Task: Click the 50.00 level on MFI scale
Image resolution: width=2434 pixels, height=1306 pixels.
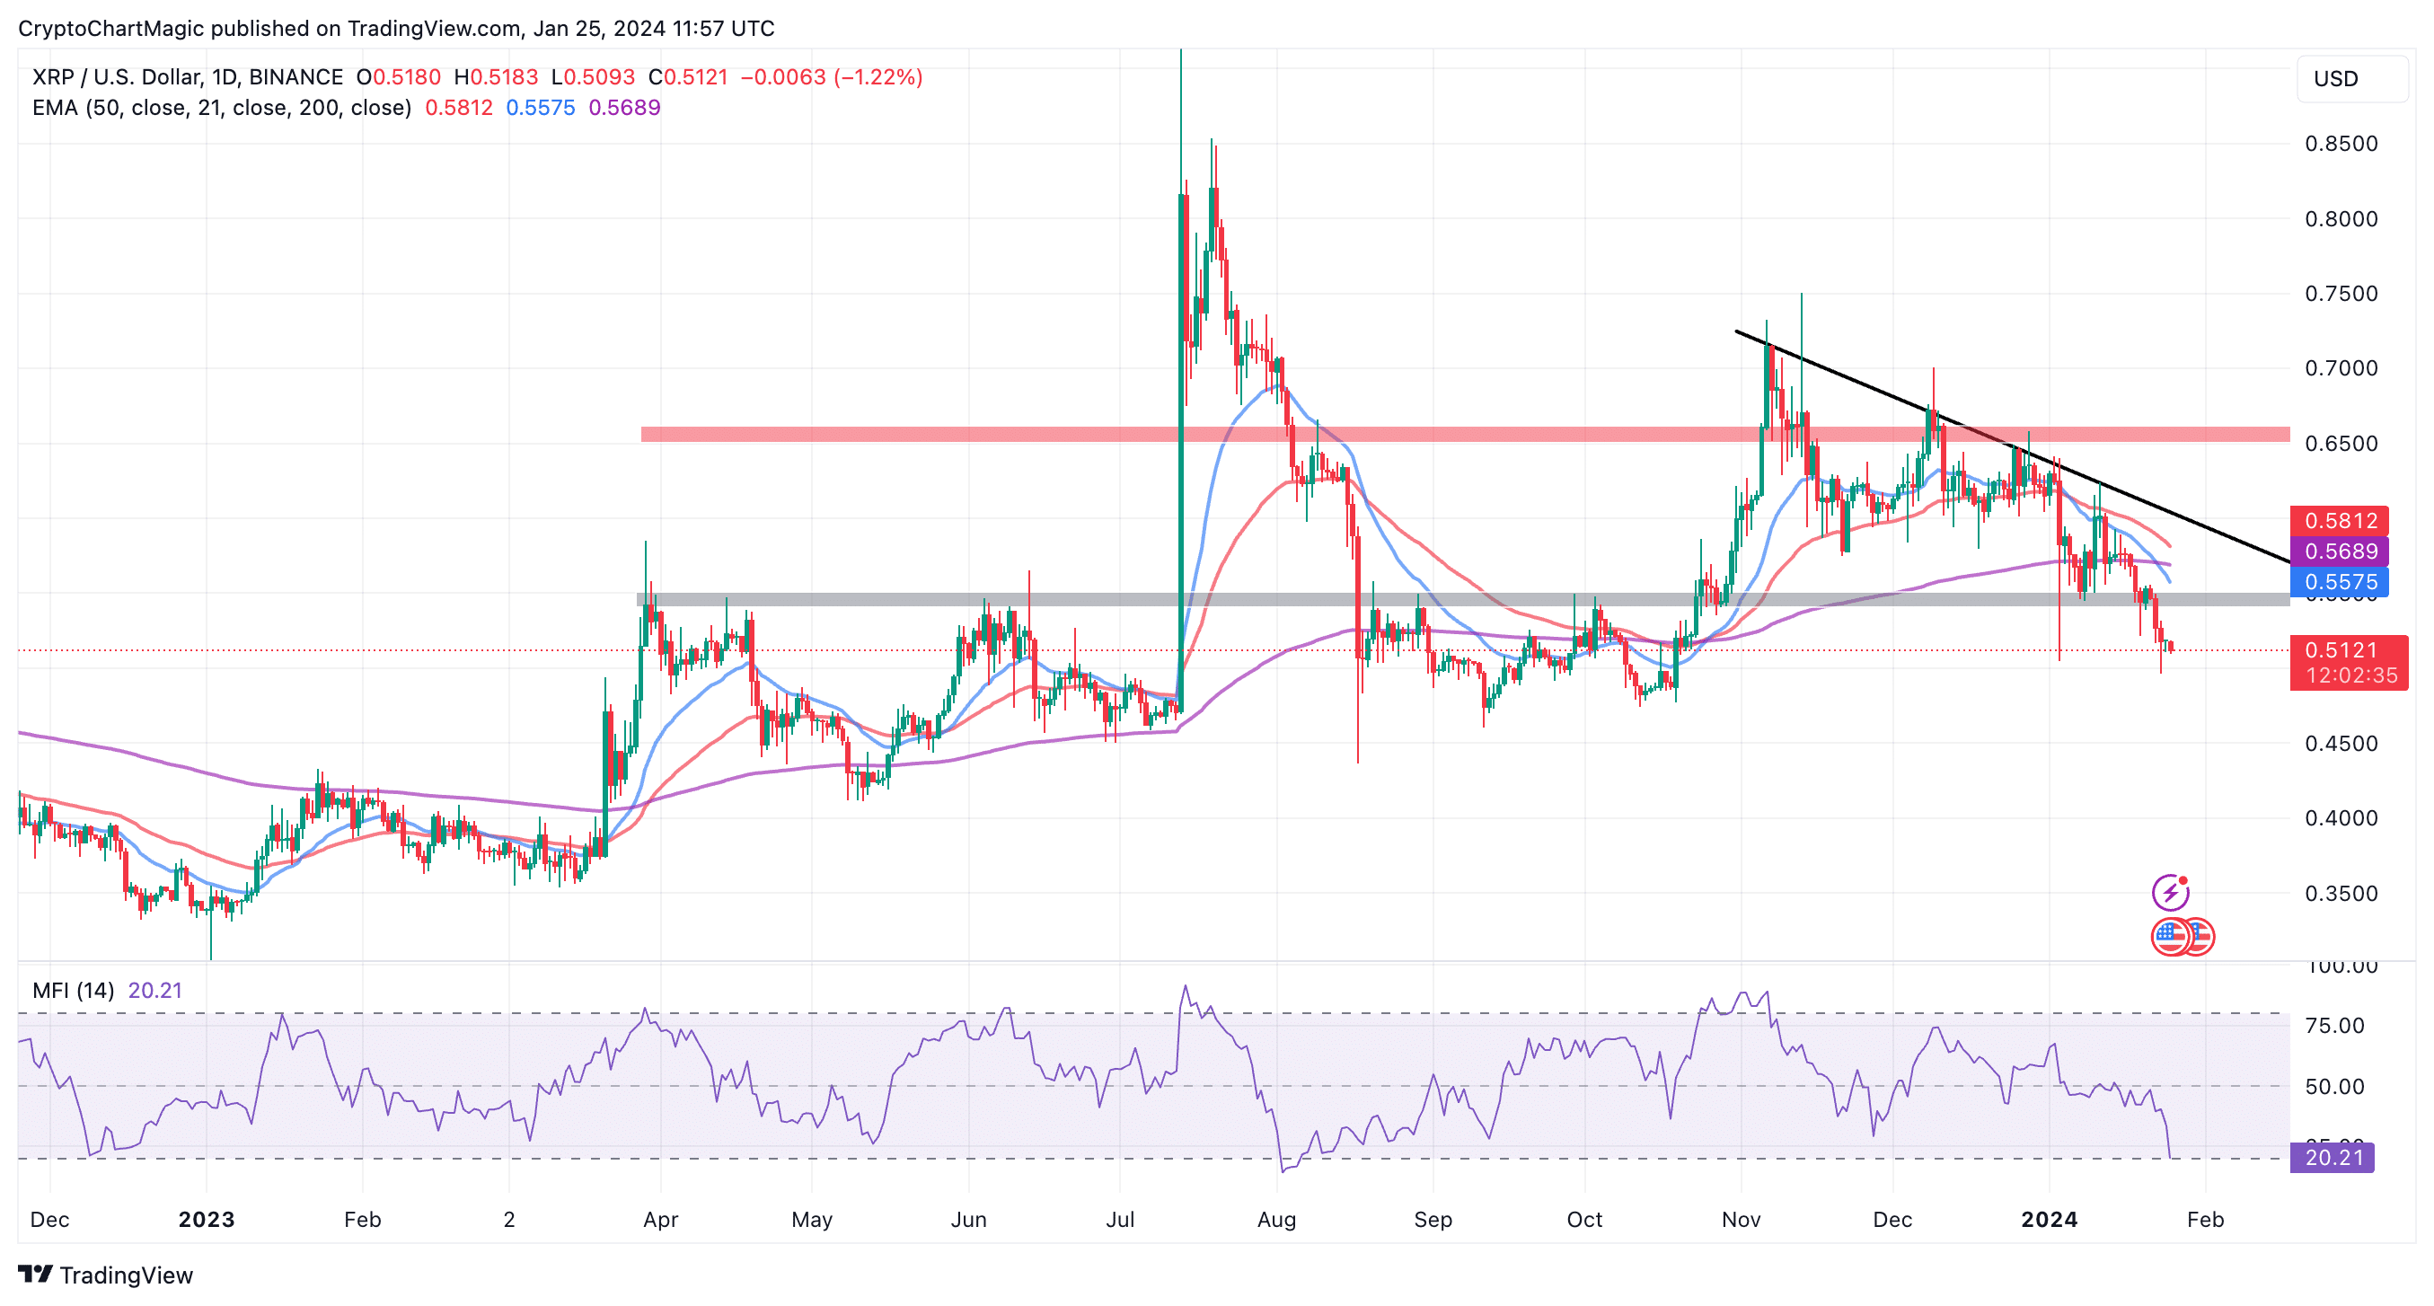Action: pyautogui.click(x=2333, y=1086)
